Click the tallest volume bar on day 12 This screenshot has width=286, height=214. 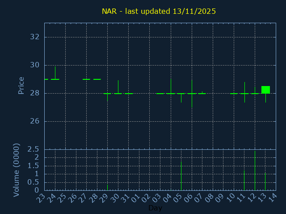[255, 172]
